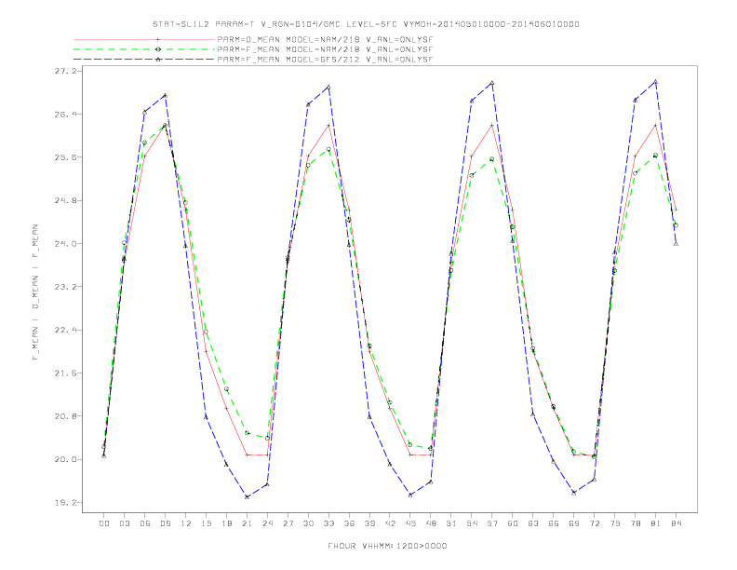This screenshot has height=570, width=737.
Task: Click x-axis hour label 27
Action: point(288,523)
